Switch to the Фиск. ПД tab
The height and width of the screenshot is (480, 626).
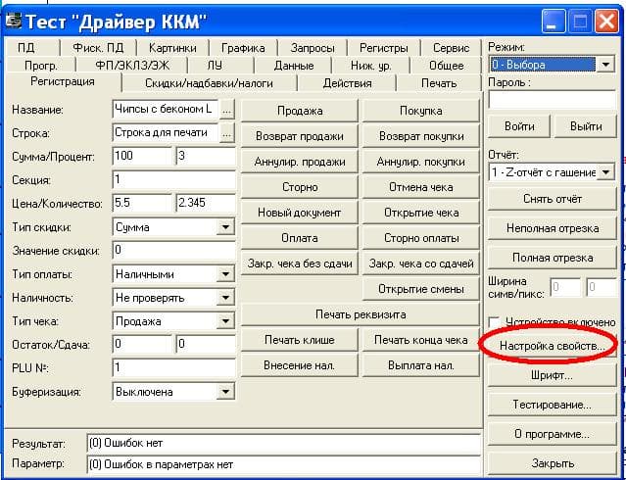[98, 48]
